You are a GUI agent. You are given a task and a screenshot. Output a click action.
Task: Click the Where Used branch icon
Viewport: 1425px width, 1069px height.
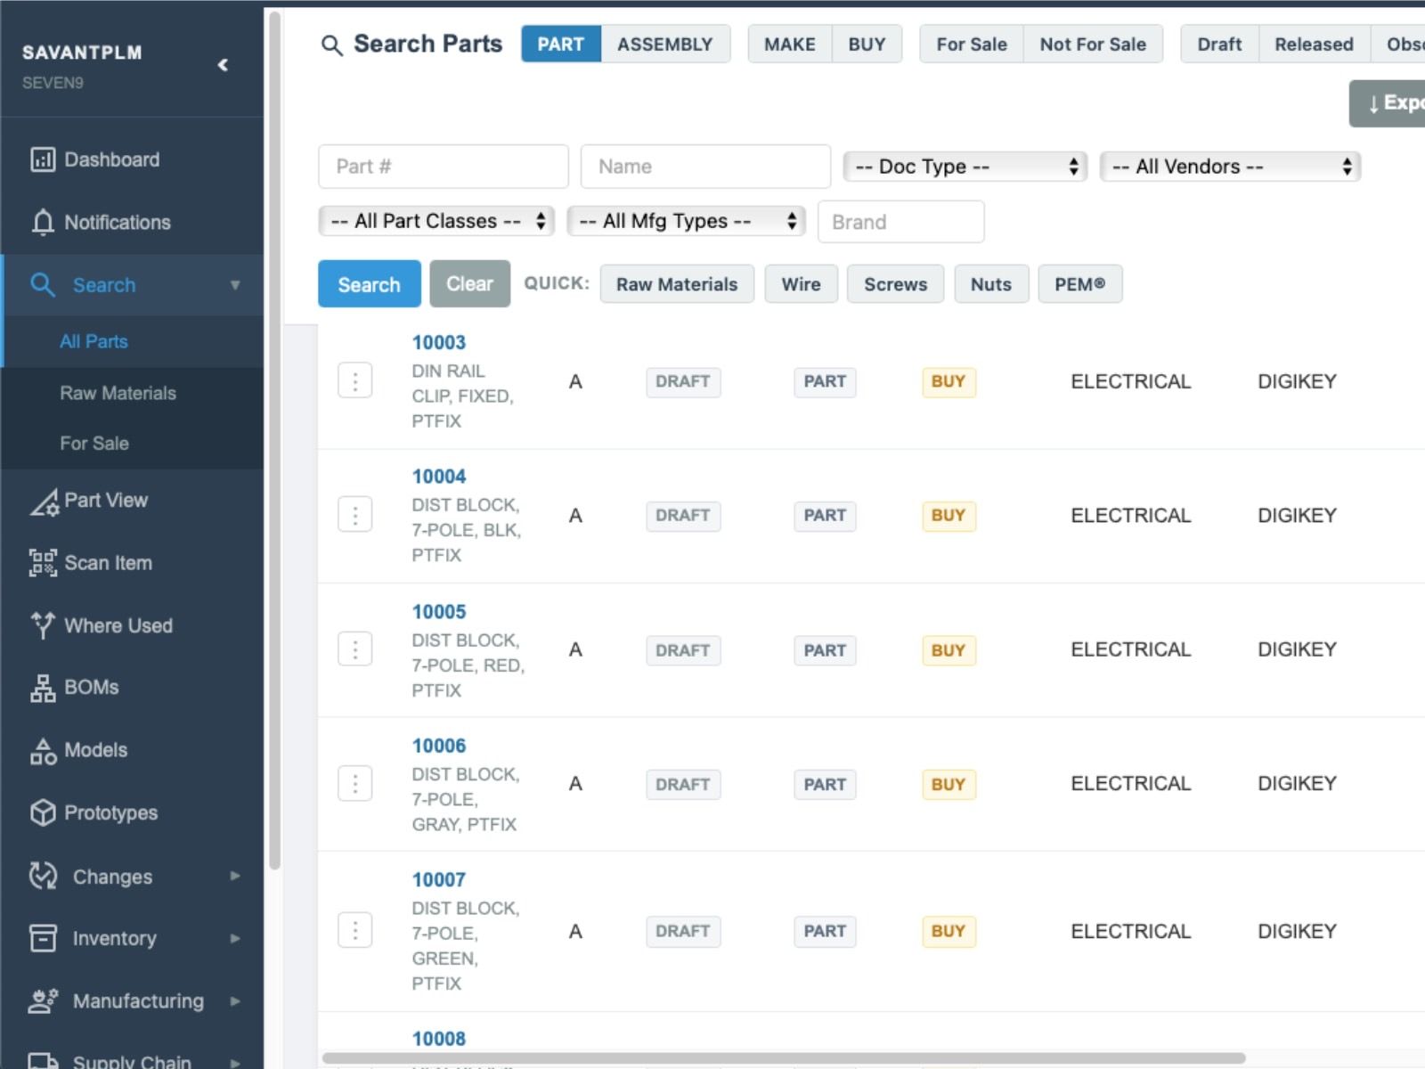(43, 625)
